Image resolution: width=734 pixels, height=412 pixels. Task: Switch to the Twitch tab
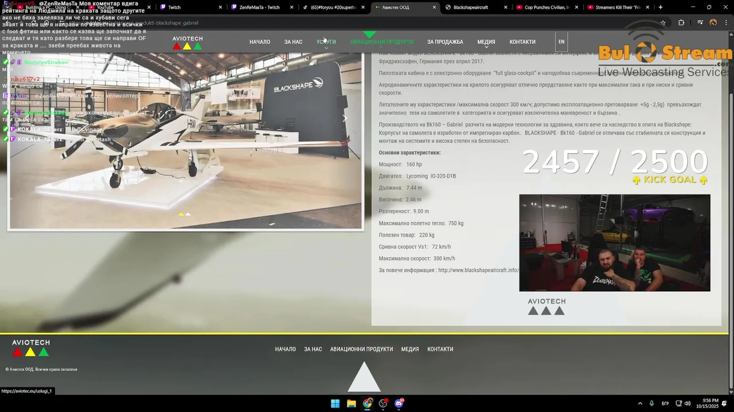189,7
